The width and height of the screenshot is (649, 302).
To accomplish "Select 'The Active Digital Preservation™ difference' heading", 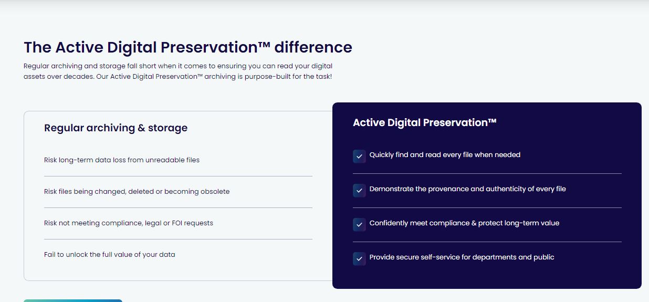I will click(188, 47).
